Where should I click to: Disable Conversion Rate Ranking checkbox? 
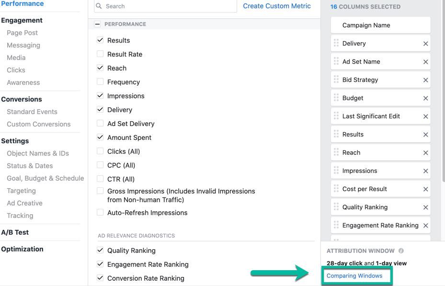click(100, 278)
